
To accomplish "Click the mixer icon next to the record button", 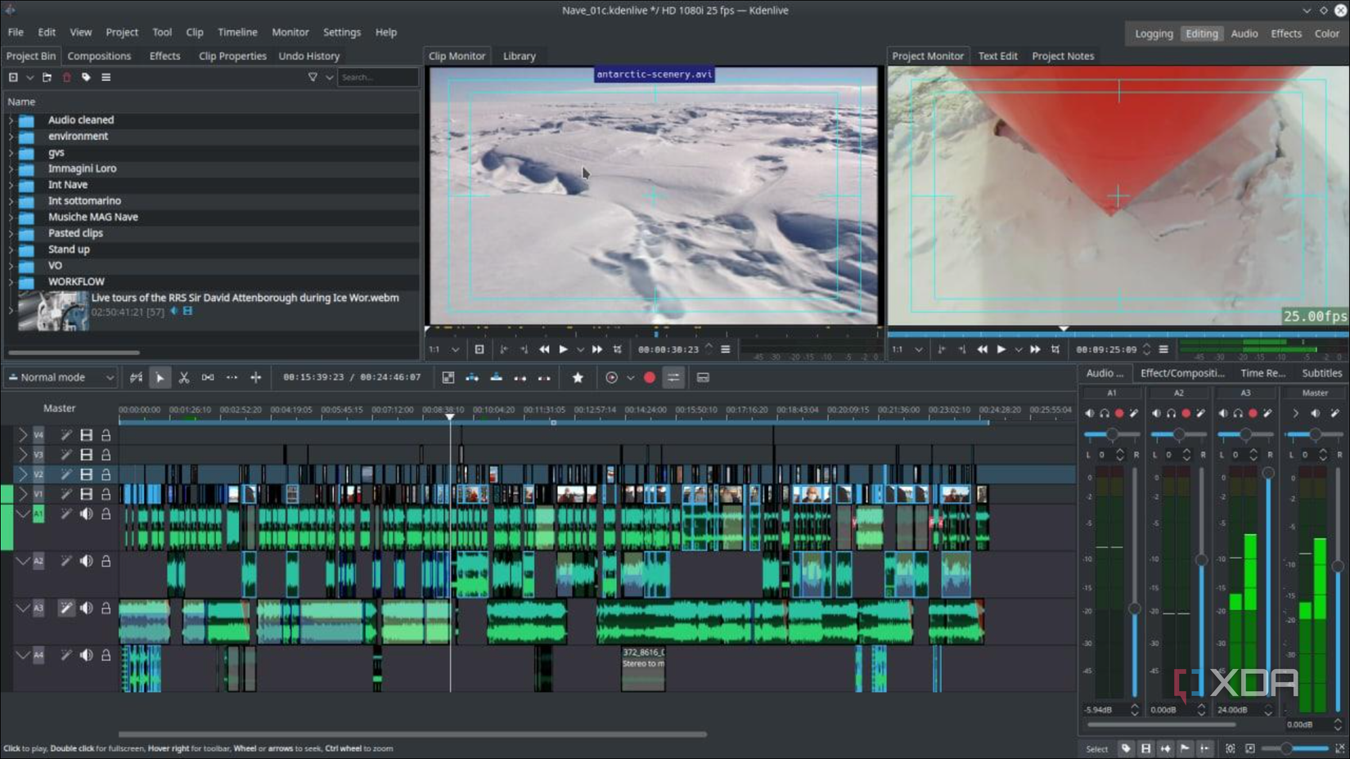I will tap(673, 377).
